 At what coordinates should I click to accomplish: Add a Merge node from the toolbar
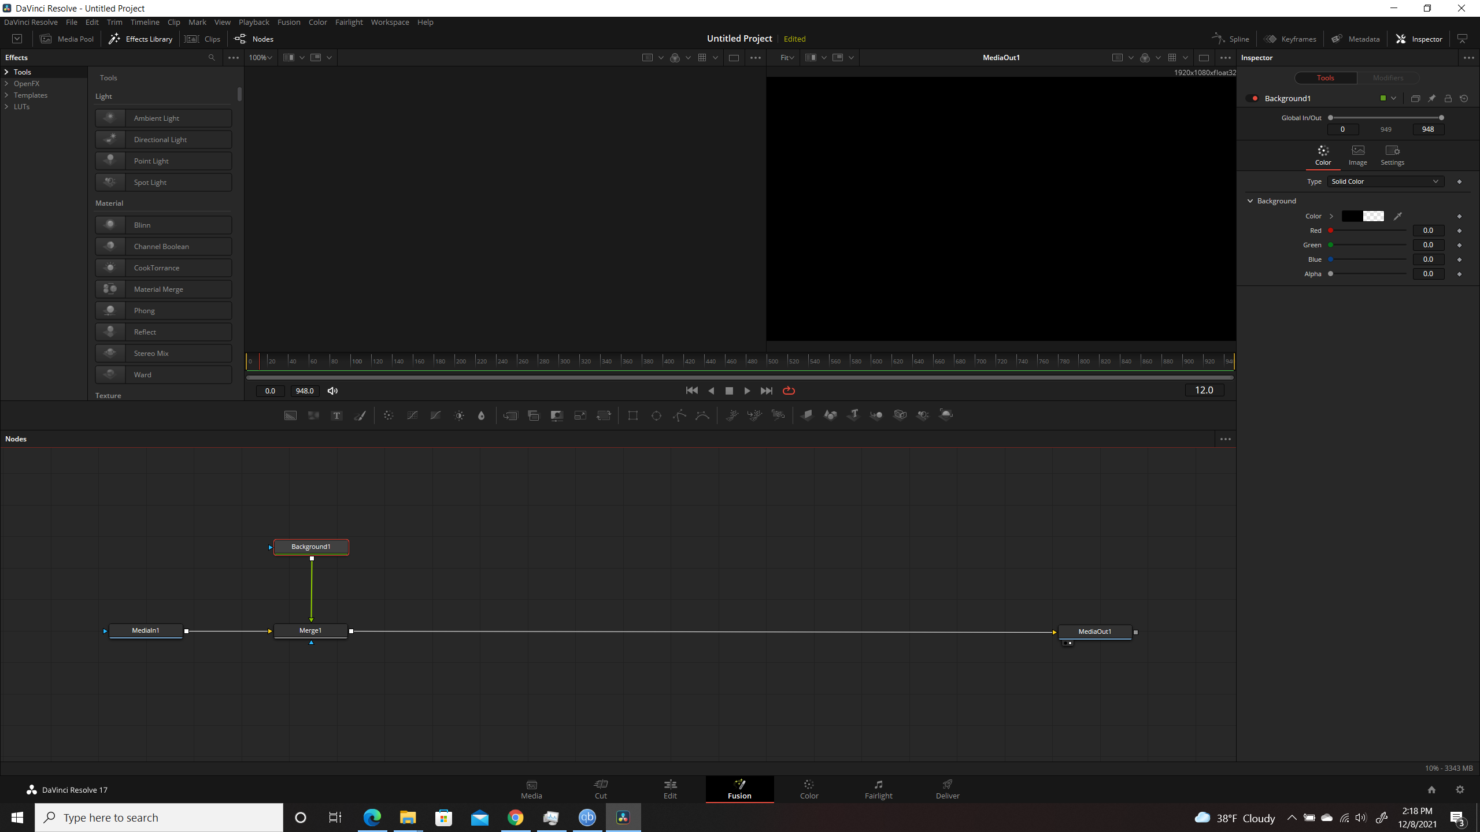point(510,415)
